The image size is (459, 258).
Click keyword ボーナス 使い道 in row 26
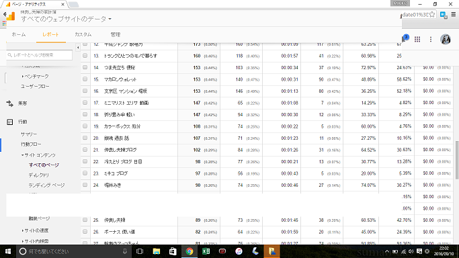[120, 232]
